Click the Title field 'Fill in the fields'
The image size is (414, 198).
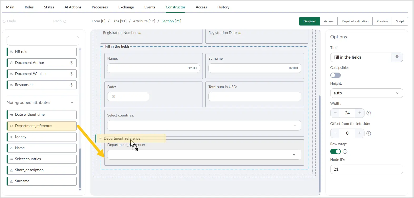[361, 57]
